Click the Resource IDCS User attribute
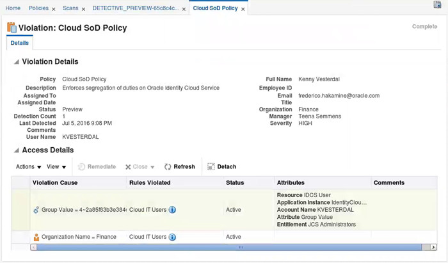 click(304, 195)
